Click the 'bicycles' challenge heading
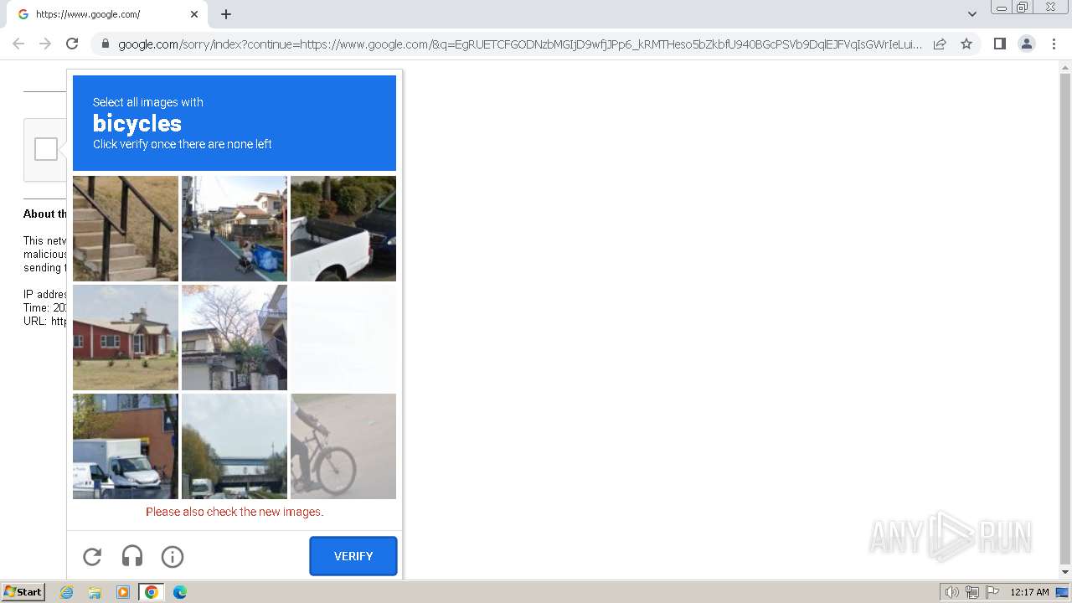This screenshot has width=1072, height=603. click(137, 123)
